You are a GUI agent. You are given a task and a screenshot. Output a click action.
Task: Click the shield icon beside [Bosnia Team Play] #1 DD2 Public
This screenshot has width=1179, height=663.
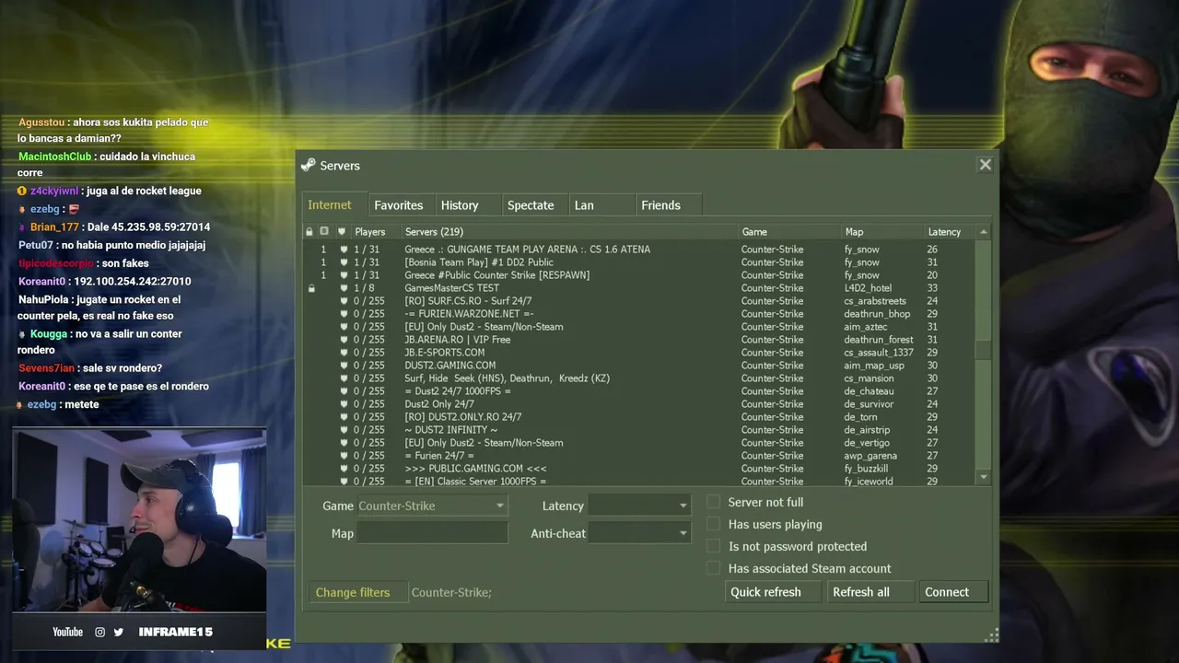(344, 262)
